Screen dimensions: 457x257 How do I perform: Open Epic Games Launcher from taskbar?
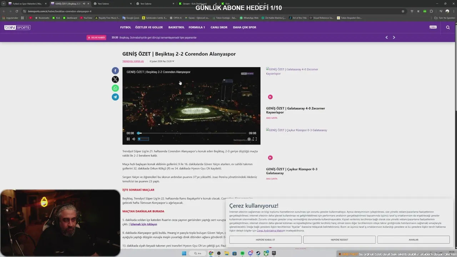[274, 253]
